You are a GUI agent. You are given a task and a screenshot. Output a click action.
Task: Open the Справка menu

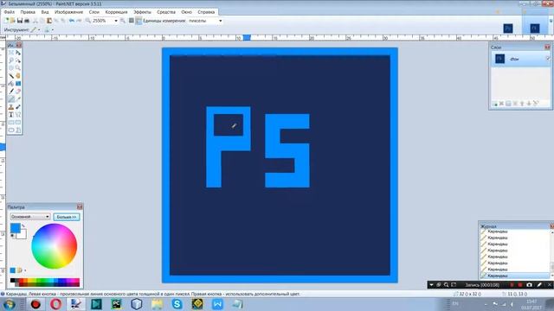(x=206, y=12)
